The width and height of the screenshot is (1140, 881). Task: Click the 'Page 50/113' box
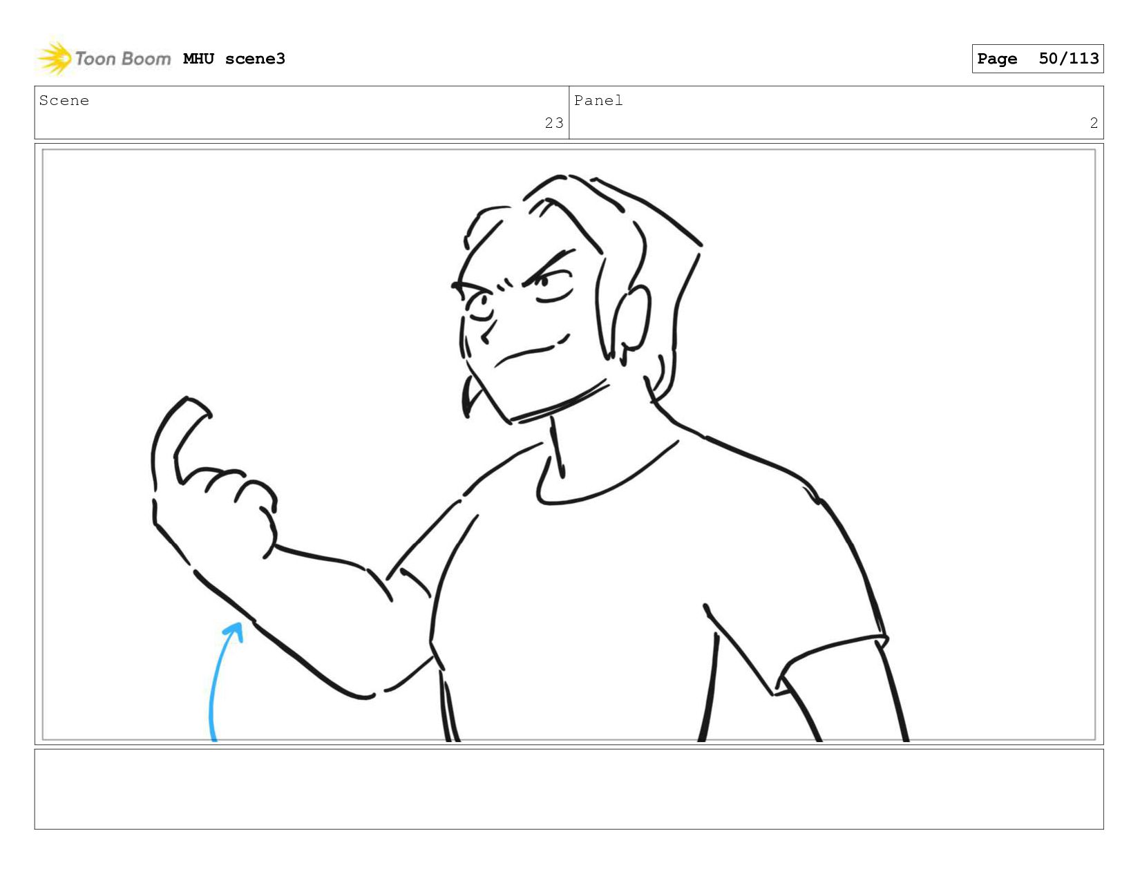[x=1037, y=59]
